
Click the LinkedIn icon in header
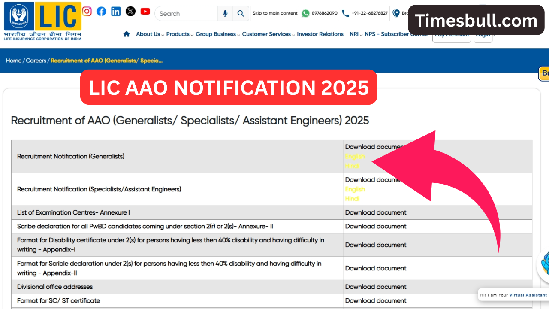116,12
